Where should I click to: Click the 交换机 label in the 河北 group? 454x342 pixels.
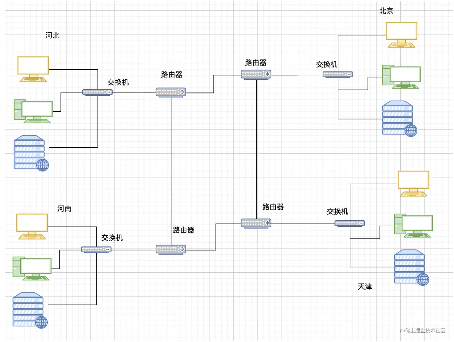[118, 82]
